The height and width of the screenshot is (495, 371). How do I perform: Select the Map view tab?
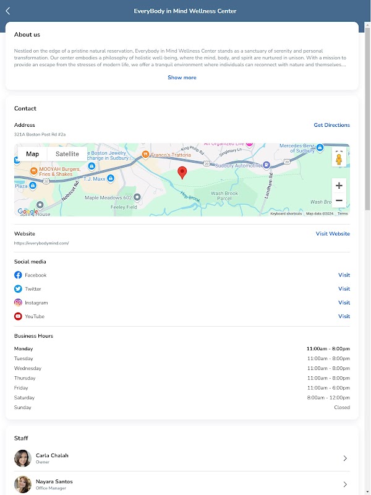click(33, 154)
